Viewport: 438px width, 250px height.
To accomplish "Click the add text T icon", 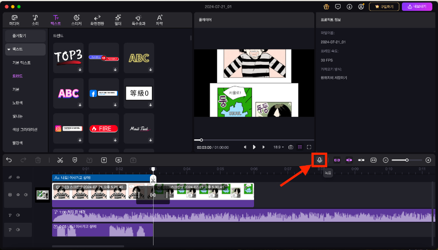I will click(x=104, y=160).
